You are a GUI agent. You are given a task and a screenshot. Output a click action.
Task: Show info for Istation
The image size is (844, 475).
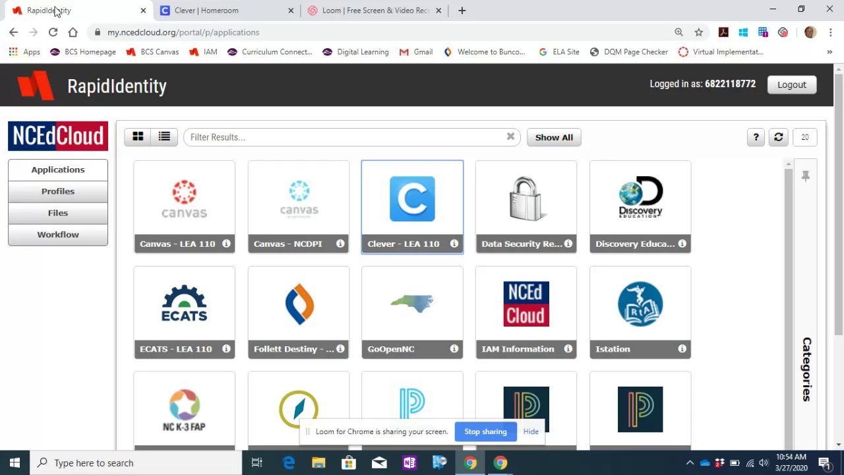coord(682,348)
